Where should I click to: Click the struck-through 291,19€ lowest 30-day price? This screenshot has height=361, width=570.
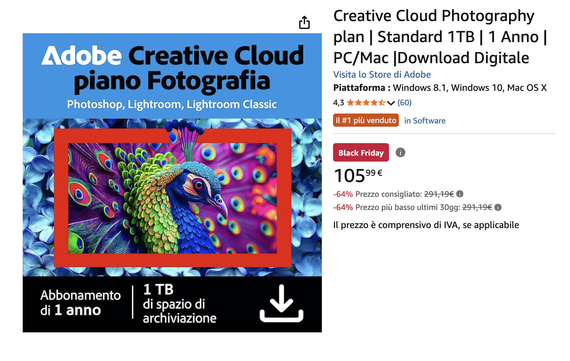click(x=477, y=207)
